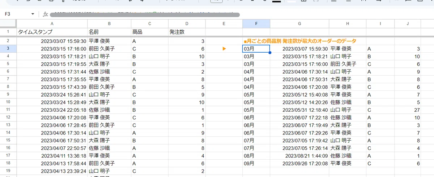The height and width of the screenshot is (177, 434).
Task: Click 佐藤 沙織 in the 08月 row
Action: pos(348,156)
